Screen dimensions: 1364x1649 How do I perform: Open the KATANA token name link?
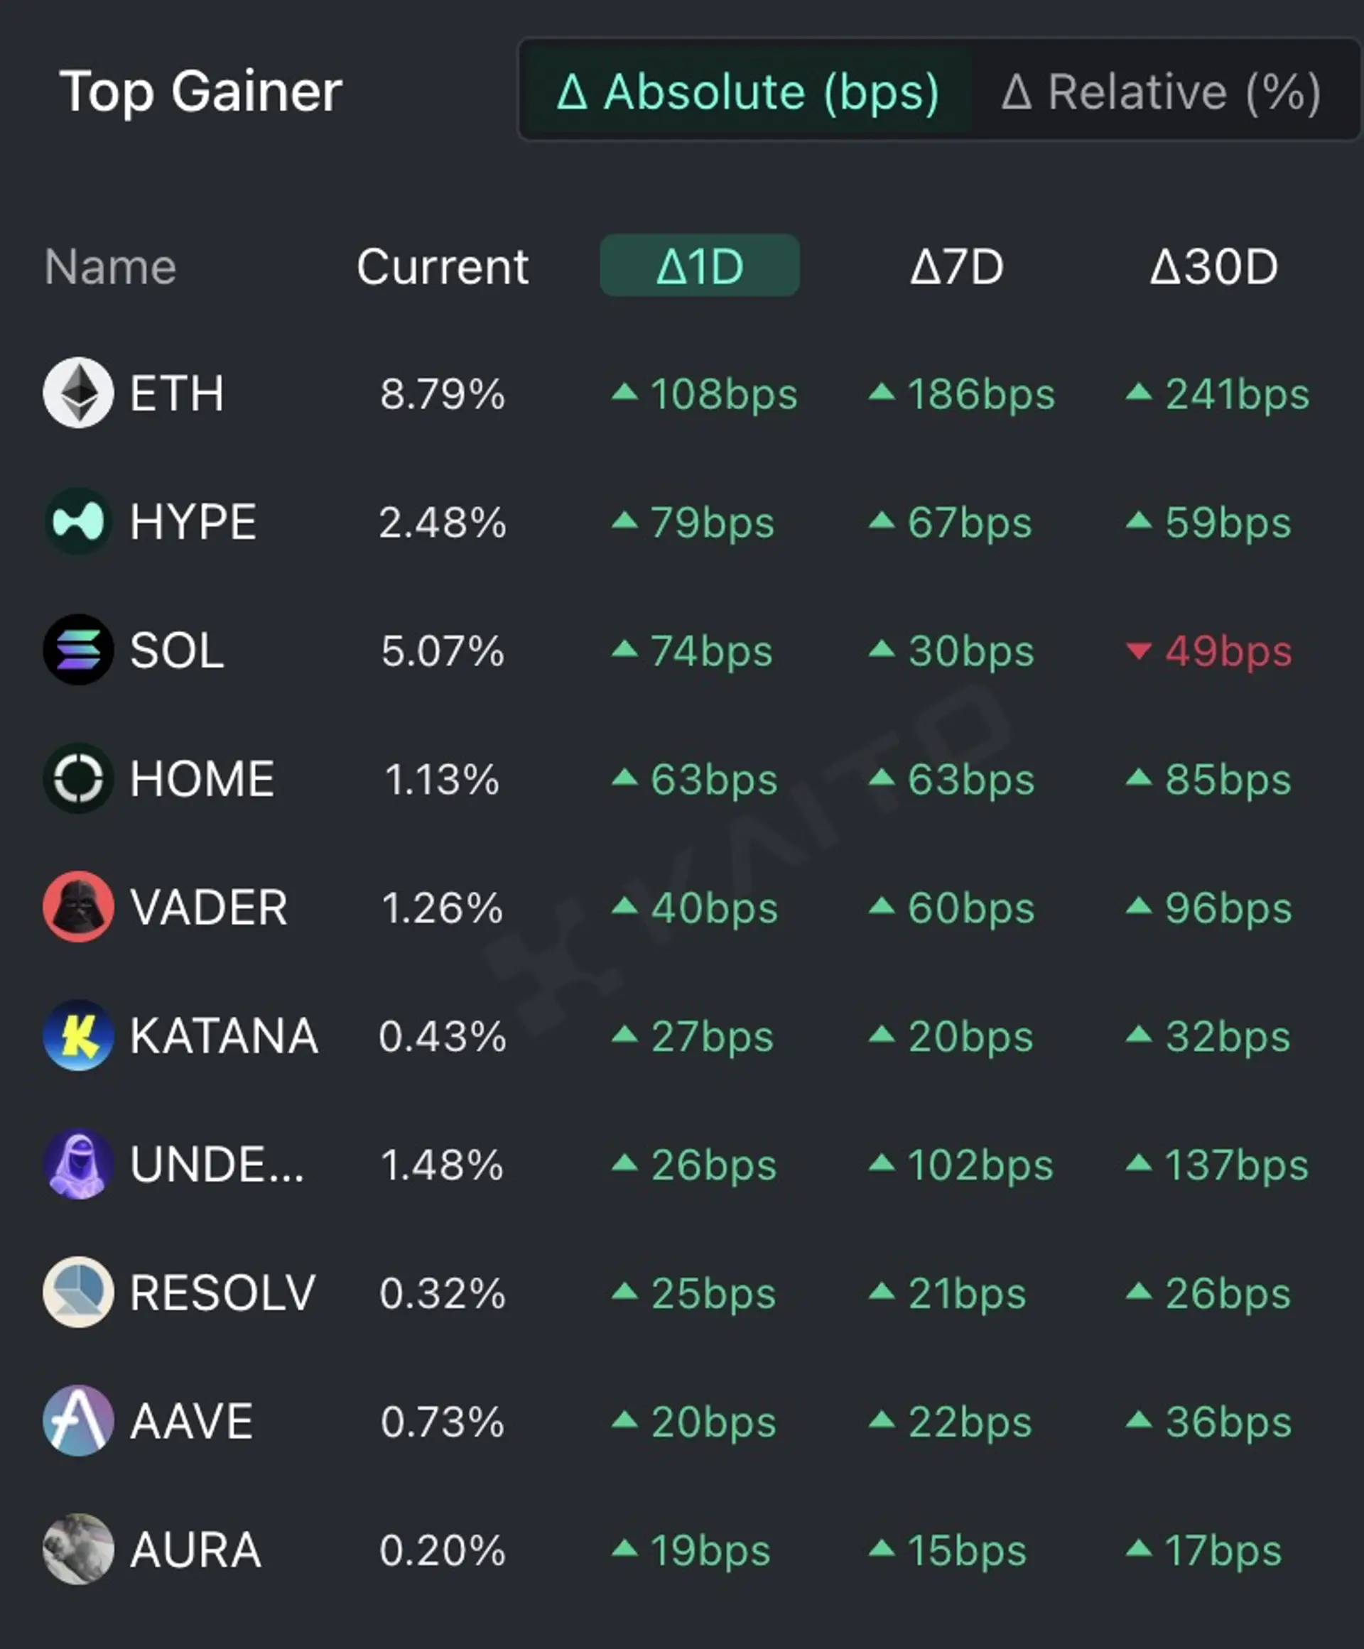pyautogui.click(x=224, y=1035)
